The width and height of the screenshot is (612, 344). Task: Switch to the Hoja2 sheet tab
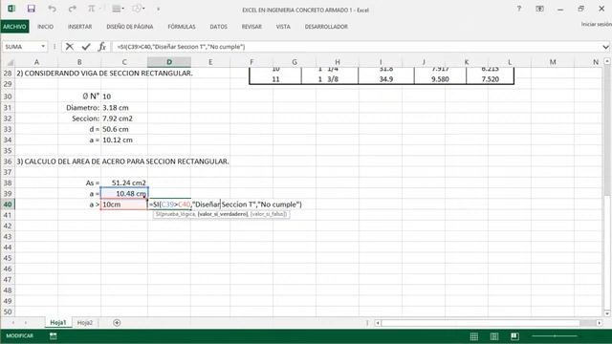tap(85, 323)
